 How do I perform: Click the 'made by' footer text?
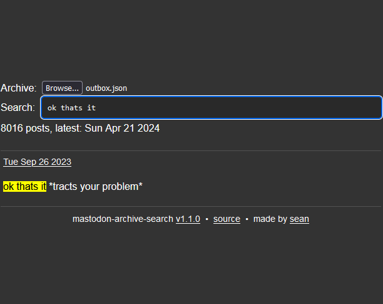(x=270, y=219)
